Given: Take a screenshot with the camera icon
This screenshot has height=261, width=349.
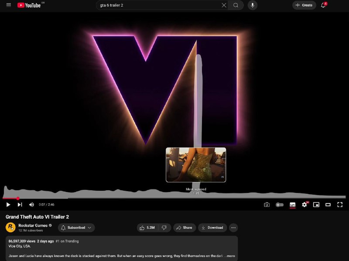Looking at the screenshot, I should (x=267, y=205).
